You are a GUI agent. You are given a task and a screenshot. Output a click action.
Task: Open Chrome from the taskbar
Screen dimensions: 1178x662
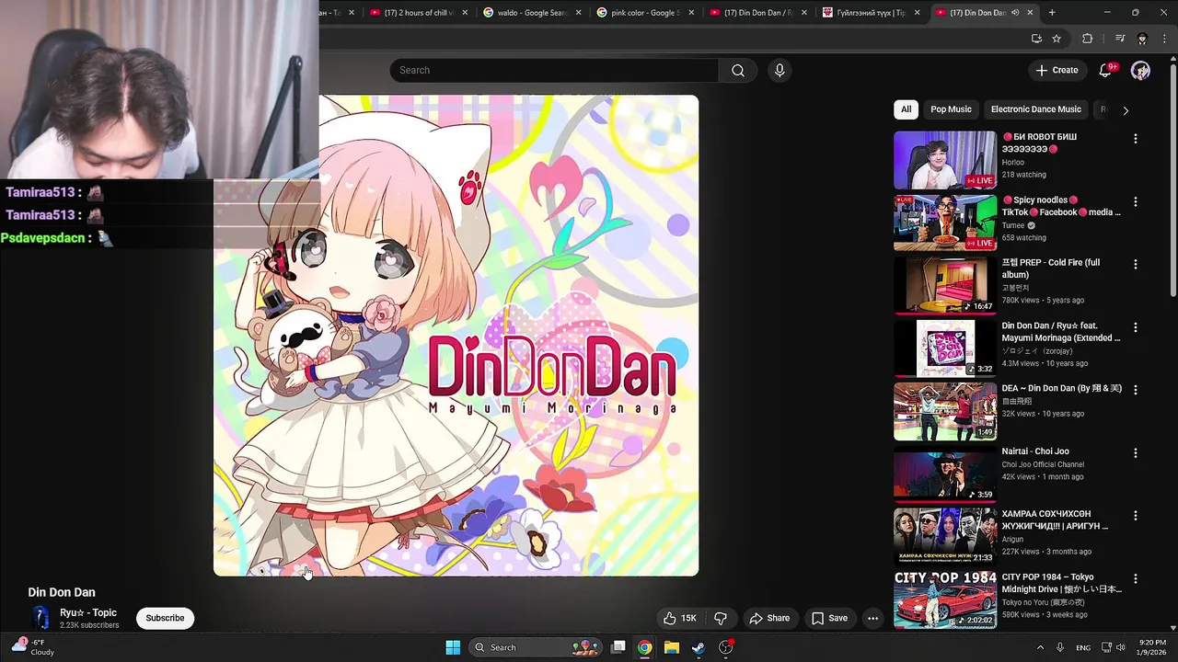tap(645, 647)
